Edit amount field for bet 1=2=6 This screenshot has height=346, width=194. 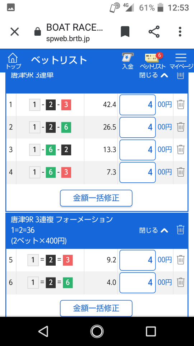click(x=138, y=283)
